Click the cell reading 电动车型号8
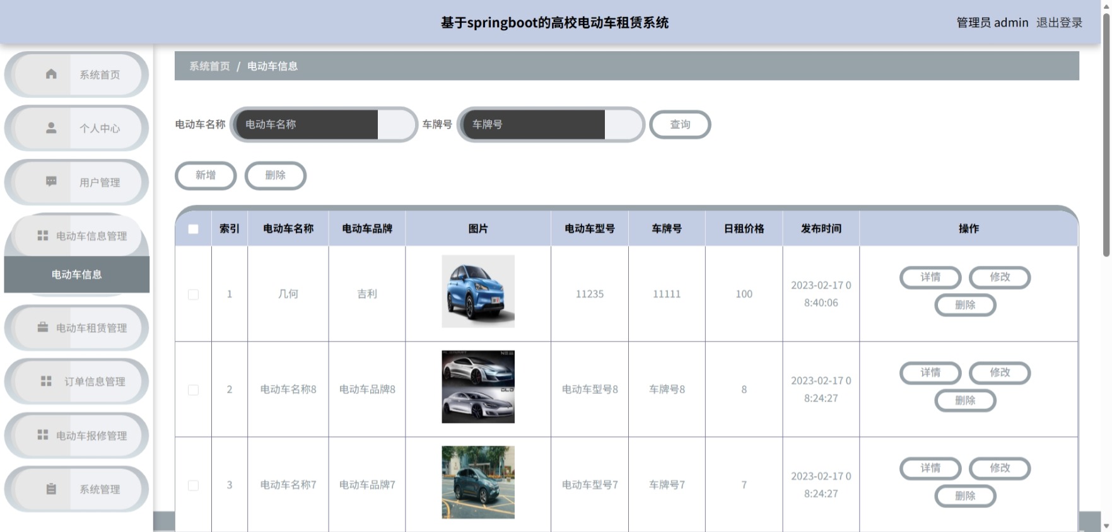The width and height of the screenshot is (1112, 532). click(590, 390)
